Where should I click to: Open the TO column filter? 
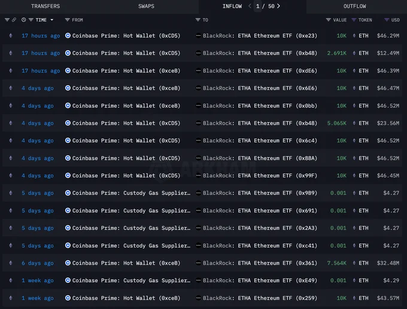(198, 20)
